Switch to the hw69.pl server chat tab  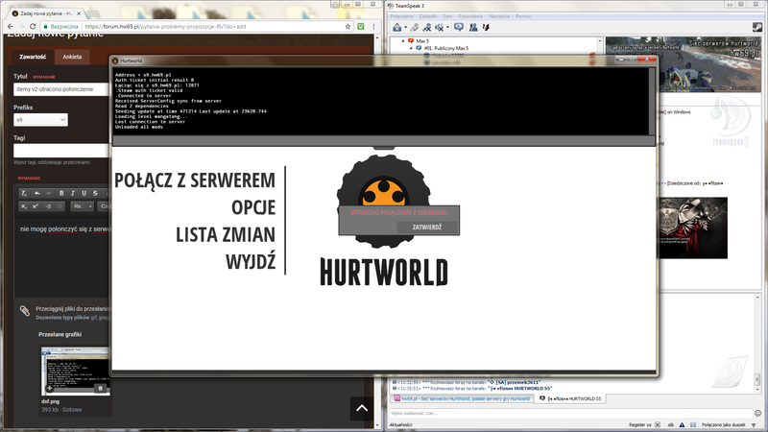click(x=462, y=398)
